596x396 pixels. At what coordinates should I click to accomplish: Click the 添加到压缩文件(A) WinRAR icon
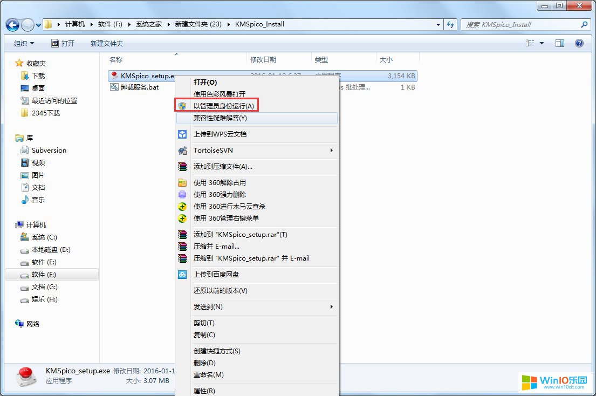[x=182, y=167]
